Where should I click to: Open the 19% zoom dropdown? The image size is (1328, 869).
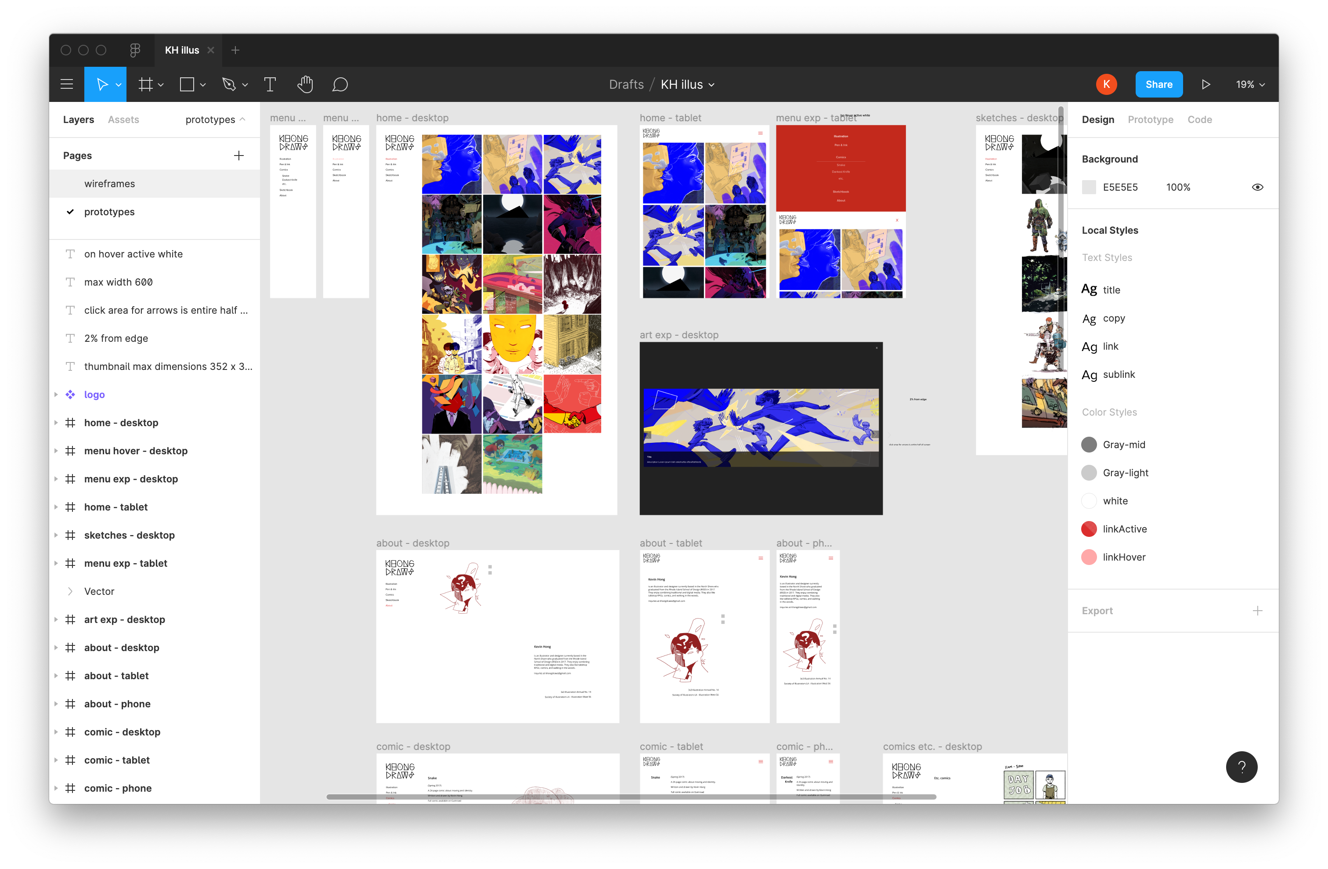pyautogui.click(x=1250, y=84)
